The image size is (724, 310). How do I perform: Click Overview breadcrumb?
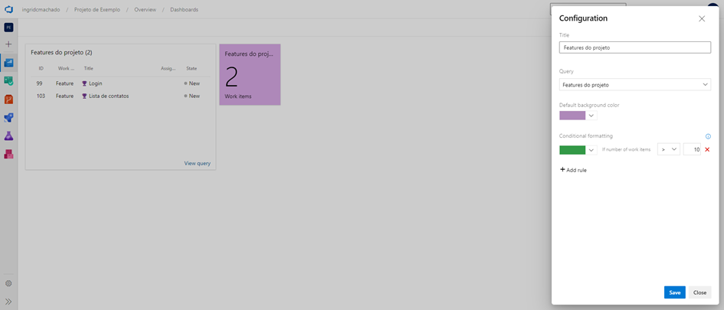pyautogui.click(x=145, y=9)
